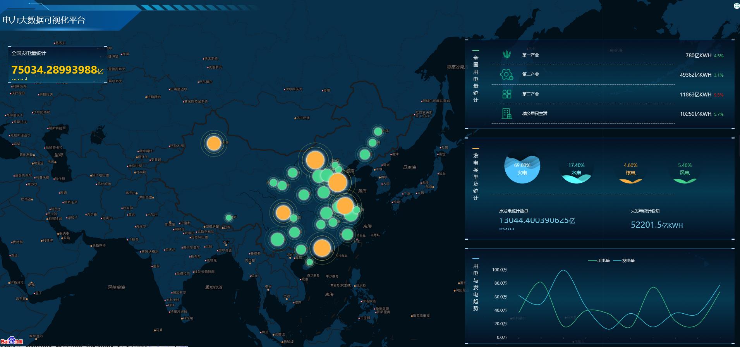Click the wheat icon for 第一产业
Viewport: 740px width, 347px height.
pos(506,55)
